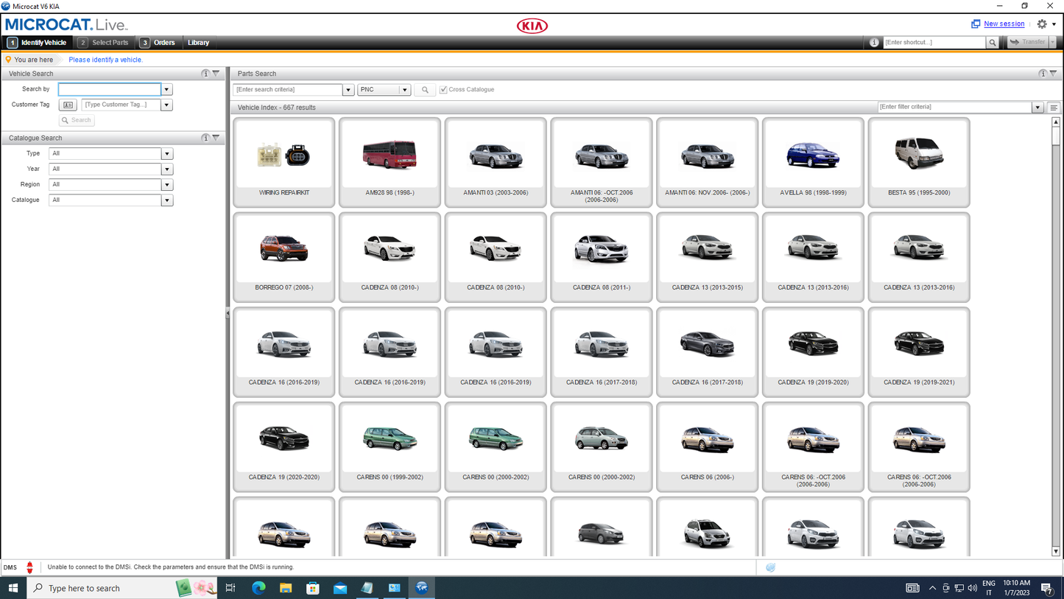Toggle the vehicle index list view icon
This screenshot has height=599, width=1064.
[1054, 108]
